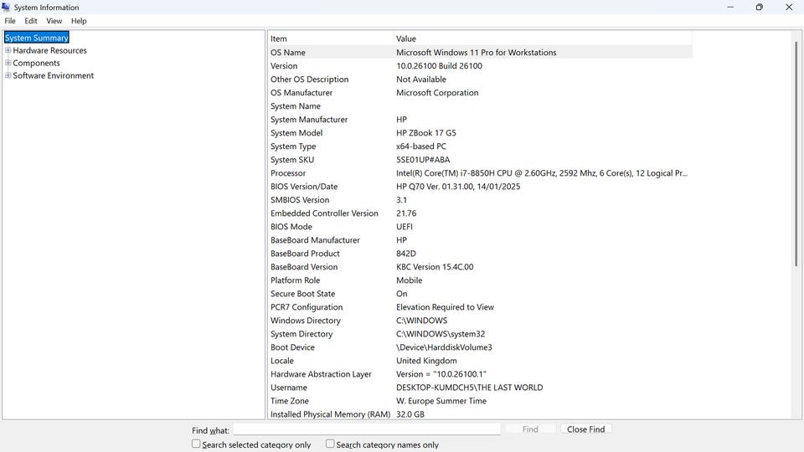Viewport: 804px width, 452px height.
Task: Select Other OS Description row
Action: 480,79
